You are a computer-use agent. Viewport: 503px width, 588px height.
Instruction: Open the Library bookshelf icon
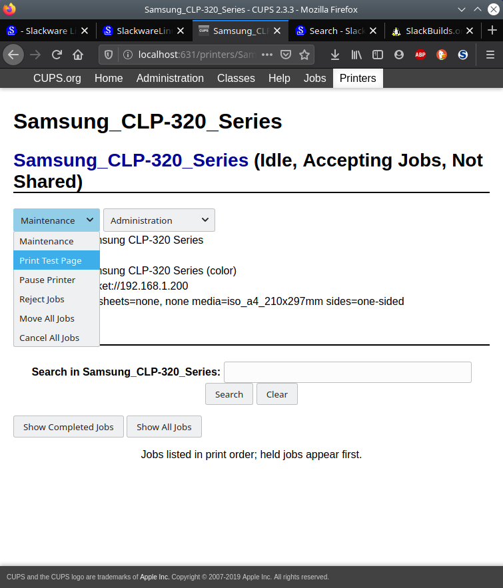click(356, 55)
